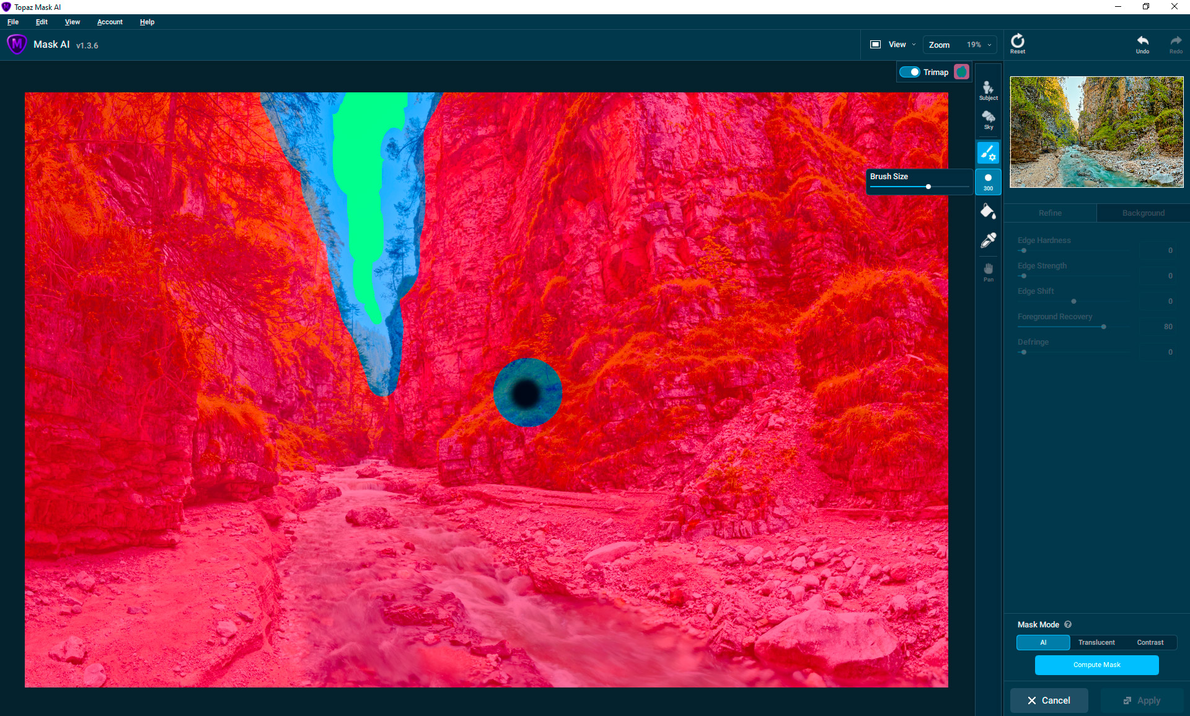Select the paint bucket fill tool
1190x716 pixels.
pyautogui.click(x=988, y=212)
